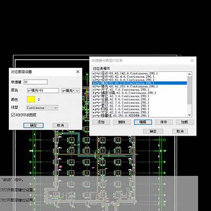Select the c1 尺寸 row
This screenshot has width=211, height=211.
click(140, 90)
